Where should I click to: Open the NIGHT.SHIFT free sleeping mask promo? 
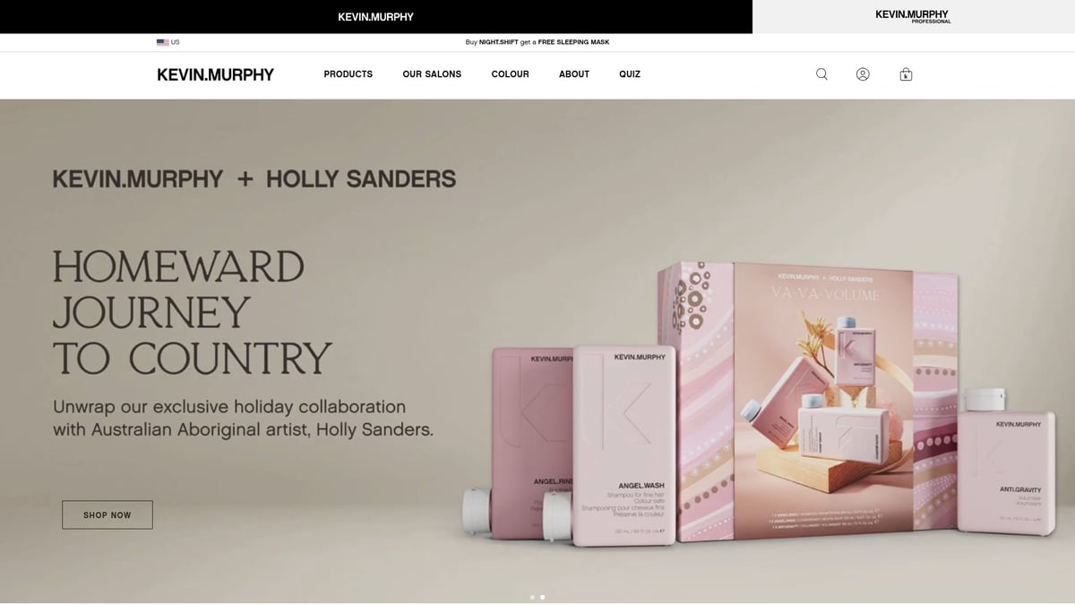pos(537,42)
